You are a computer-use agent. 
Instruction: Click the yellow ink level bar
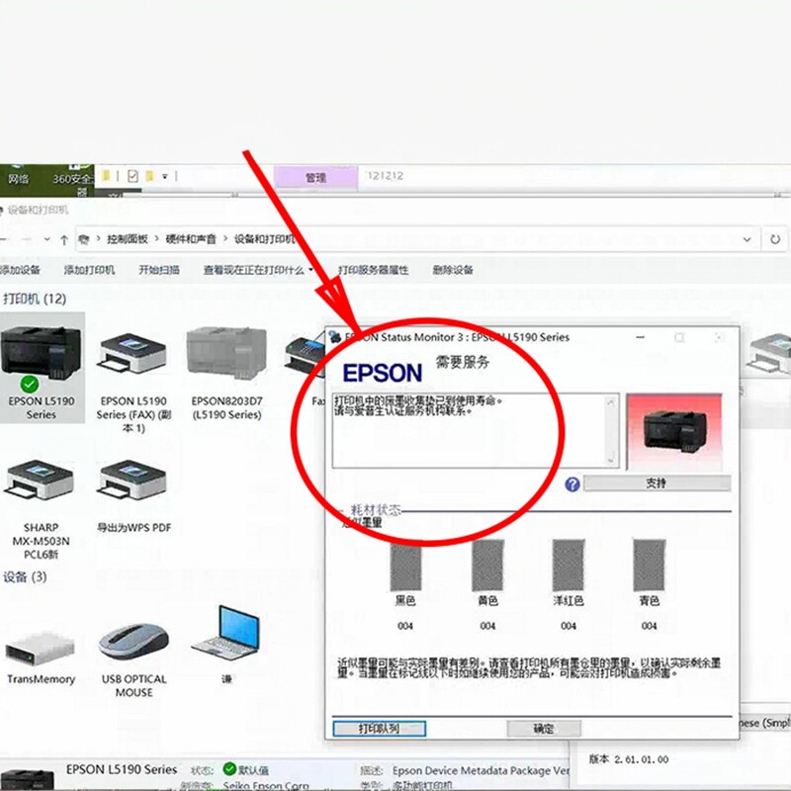[487, 565]
